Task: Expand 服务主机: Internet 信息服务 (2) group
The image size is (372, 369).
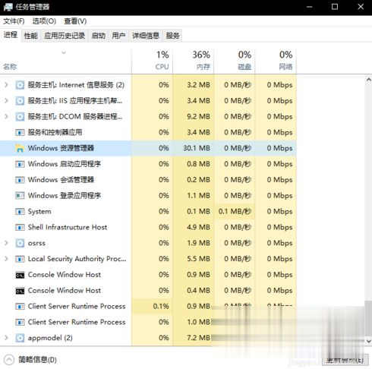Action: [x=6, y=85]
